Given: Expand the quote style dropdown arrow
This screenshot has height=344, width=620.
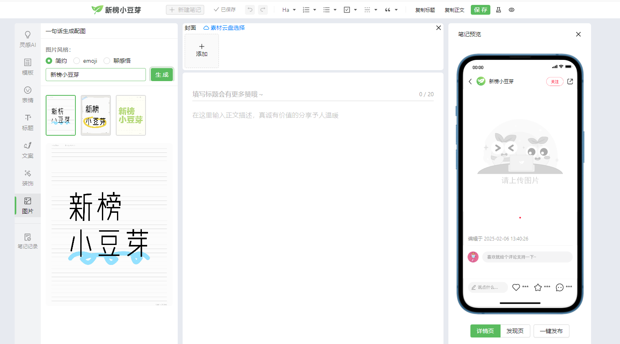Looking at the screenshot, I should point(396,10).
